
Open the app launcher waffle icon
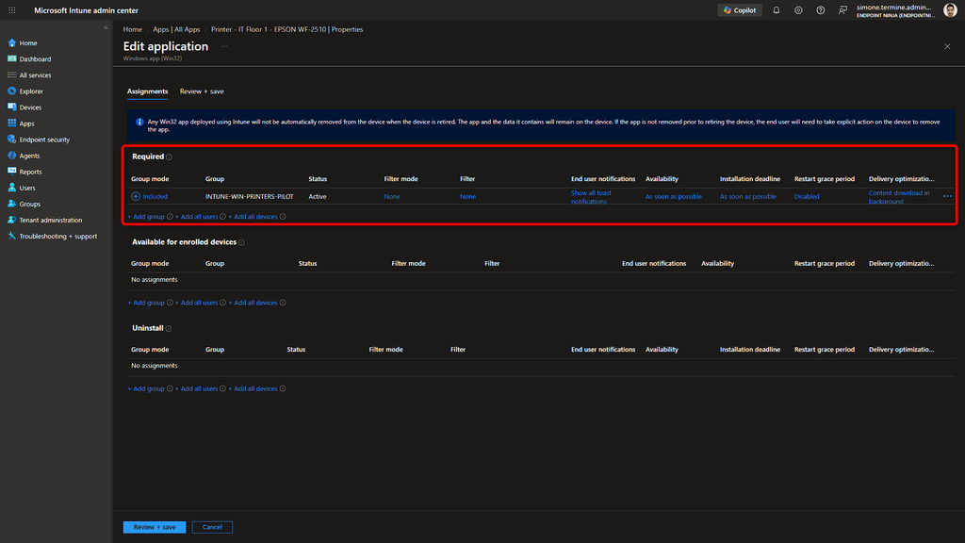(11, 10)
